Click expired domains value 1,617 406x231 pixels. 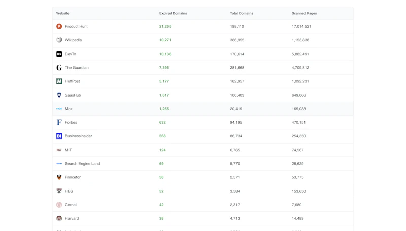click(164, 95)
